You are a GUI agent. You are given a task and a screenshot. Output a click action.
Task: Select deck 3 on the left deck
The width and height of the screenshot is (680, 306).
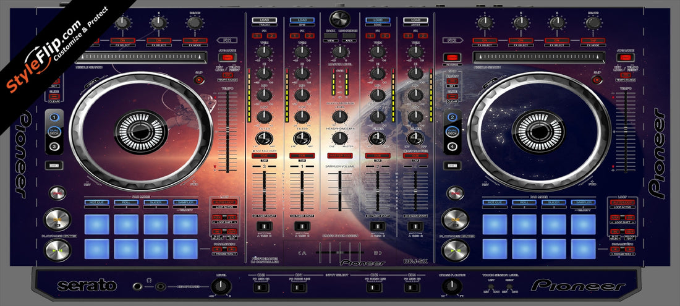coord(54,147)
